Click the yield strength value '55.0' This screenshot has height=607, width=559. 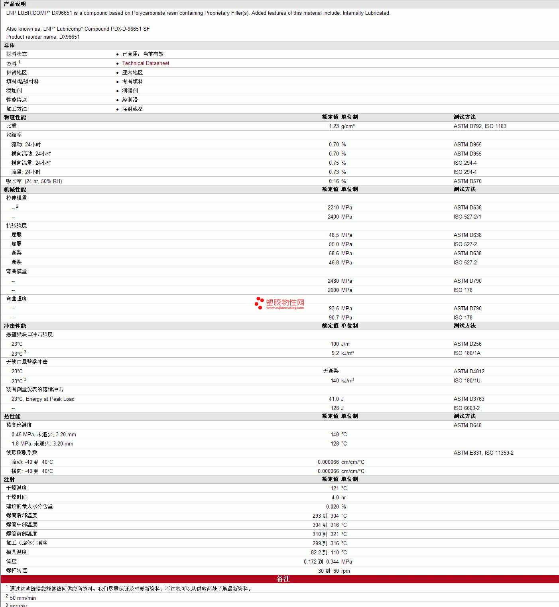334,244
